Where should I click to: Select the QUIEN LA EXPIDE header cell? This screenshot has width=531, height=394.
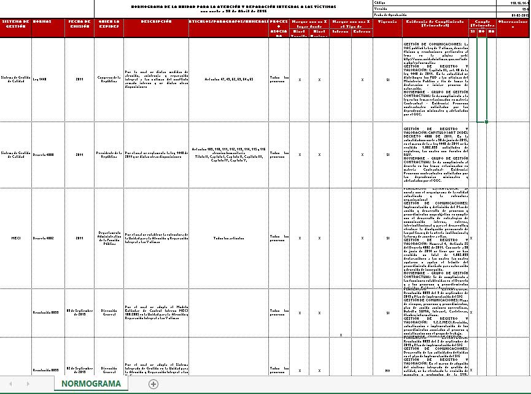click(x=109, y=28)
